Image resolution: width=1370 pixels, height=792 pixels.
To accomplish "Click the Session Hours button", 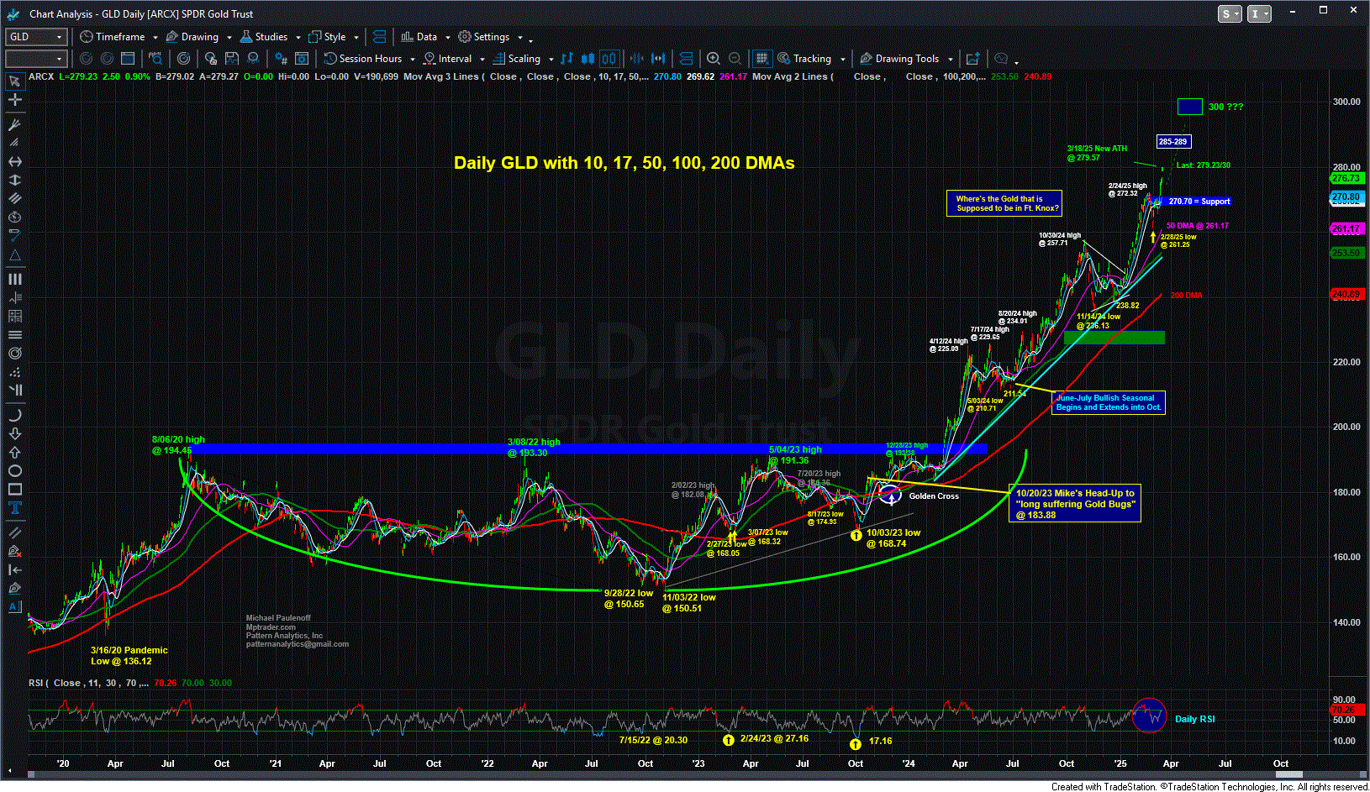I will pos(363,59).
